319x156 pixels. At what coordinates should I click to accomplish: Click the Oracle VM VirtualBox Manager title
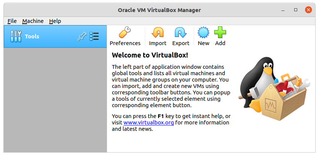[x=159, y=10]
